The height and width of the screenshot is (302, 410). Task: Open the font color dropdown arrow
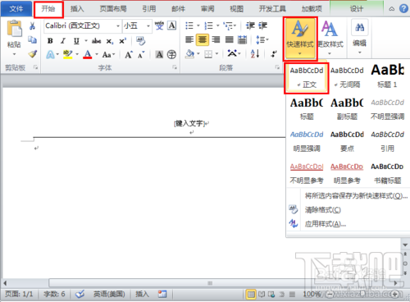coord(97,54)
